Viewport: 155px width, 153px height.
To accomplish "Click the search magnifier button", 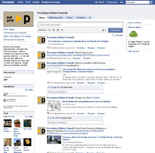I will click(151, 2).
